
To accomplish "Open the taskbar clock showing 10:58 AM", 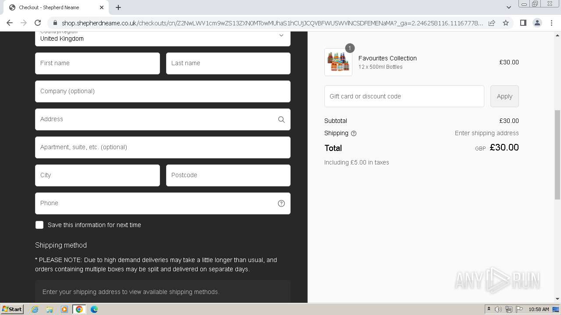I will [539, 309].
